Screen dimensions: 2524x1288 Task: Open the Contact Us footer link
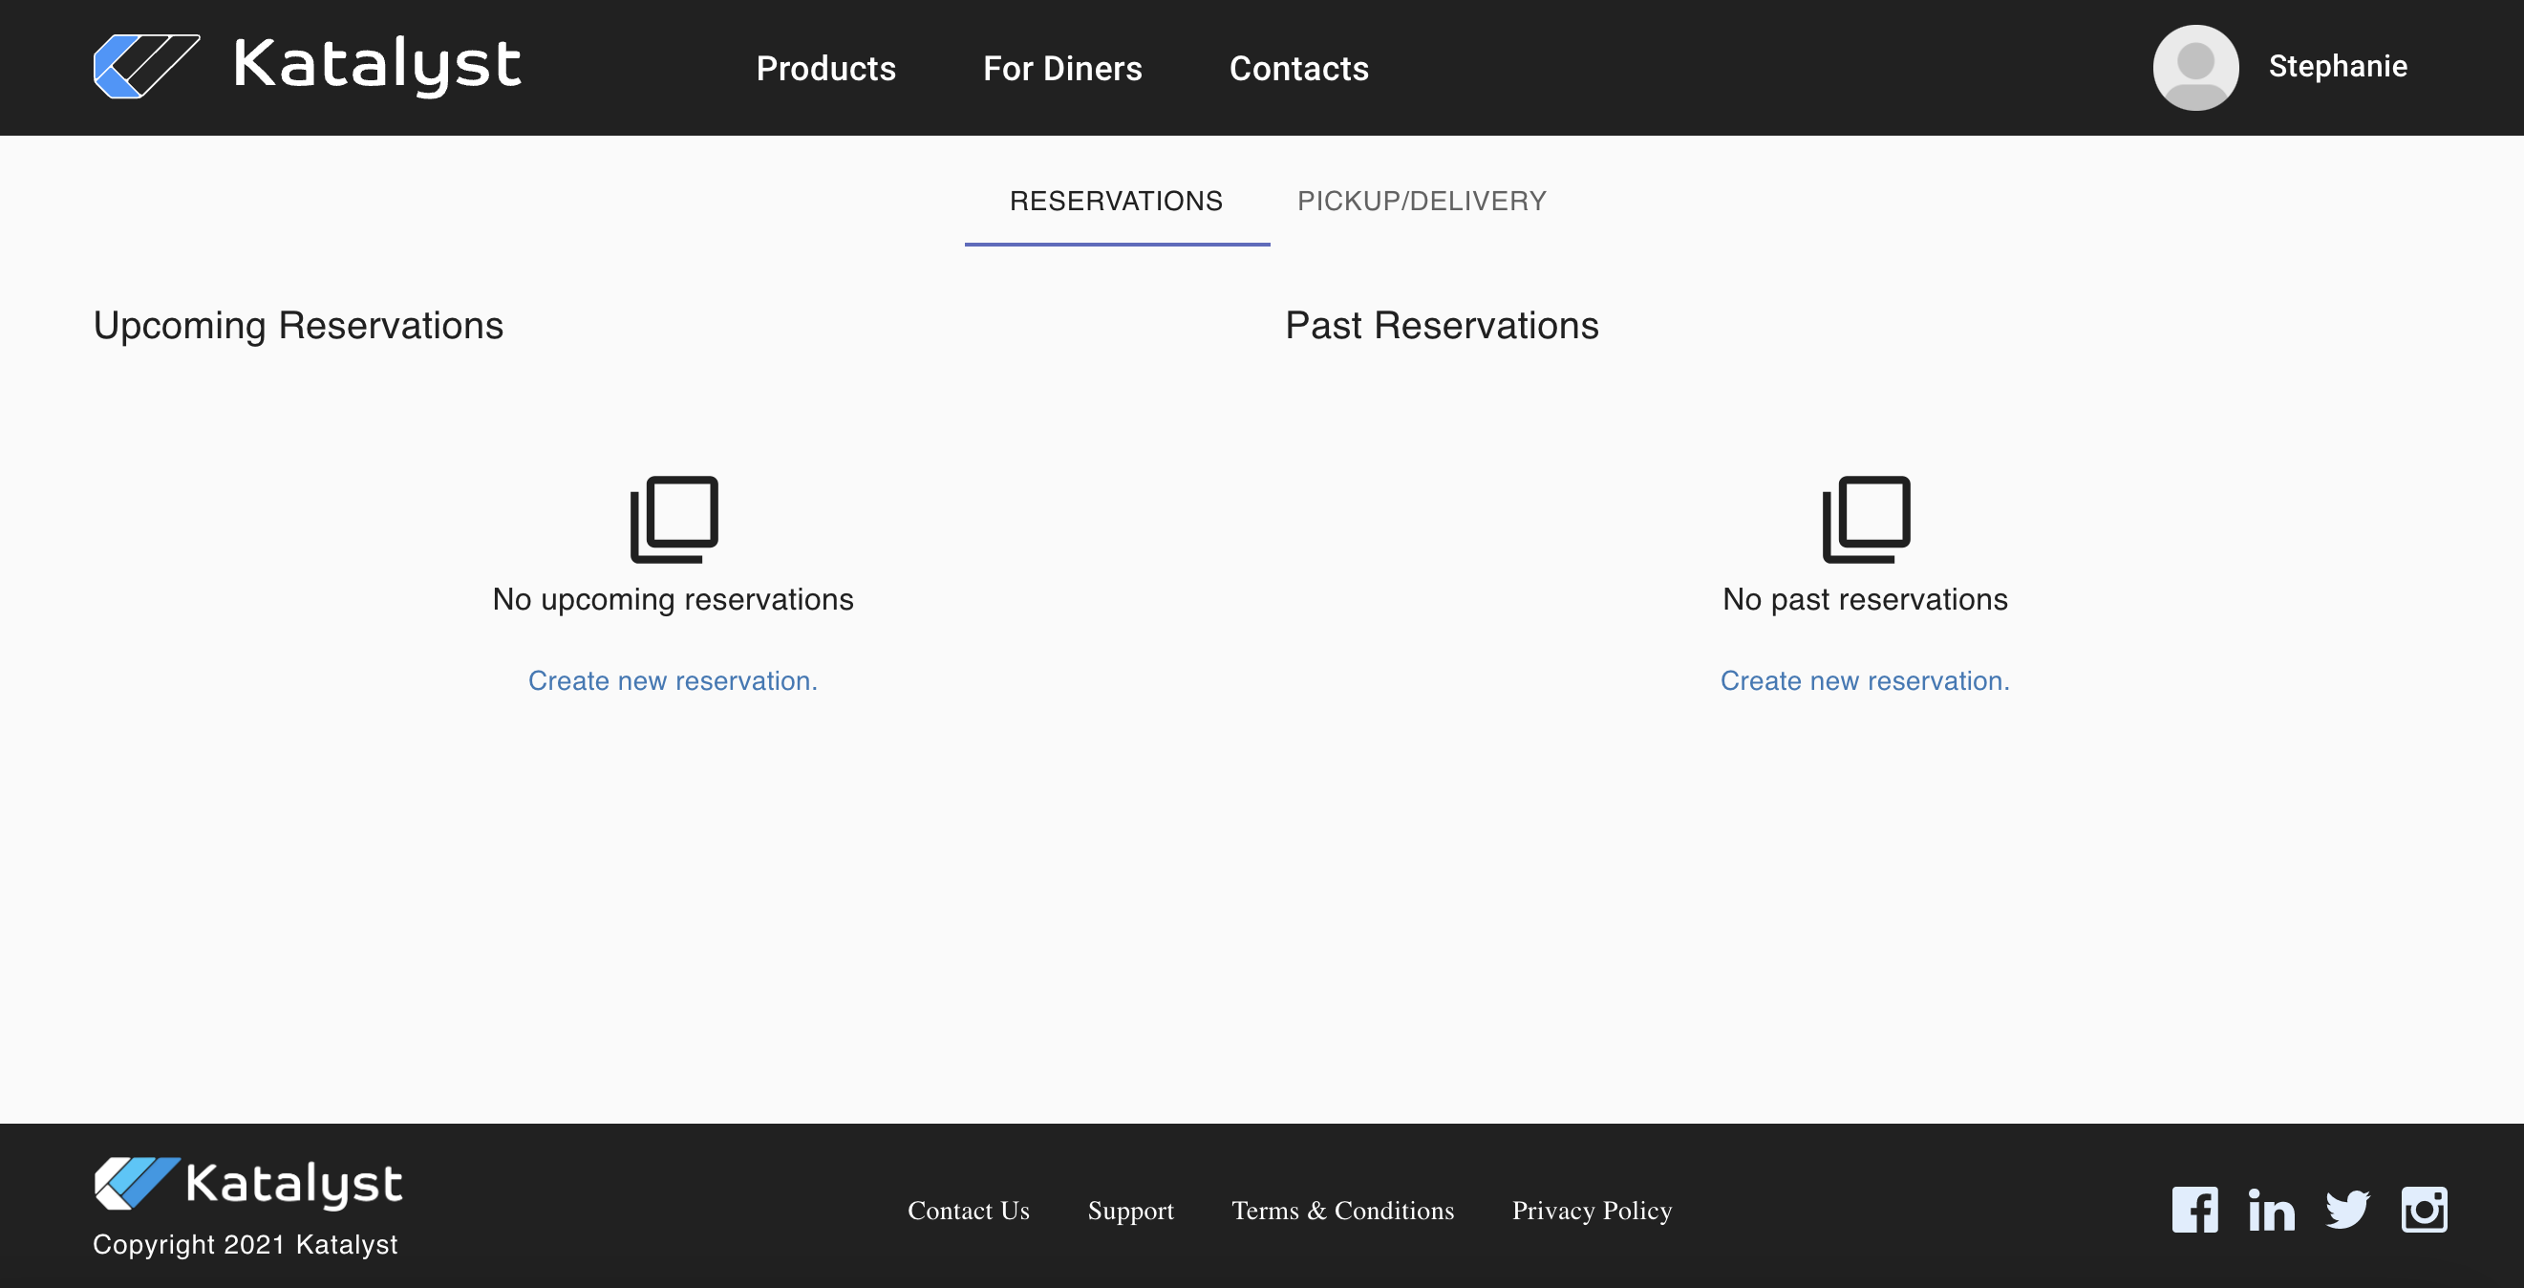(968, 1211)
